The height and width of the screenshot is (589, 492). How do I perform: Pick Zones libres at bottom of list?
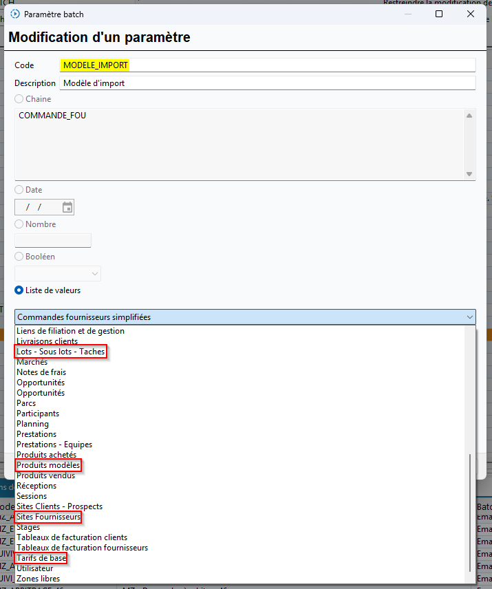coord(38,579)
